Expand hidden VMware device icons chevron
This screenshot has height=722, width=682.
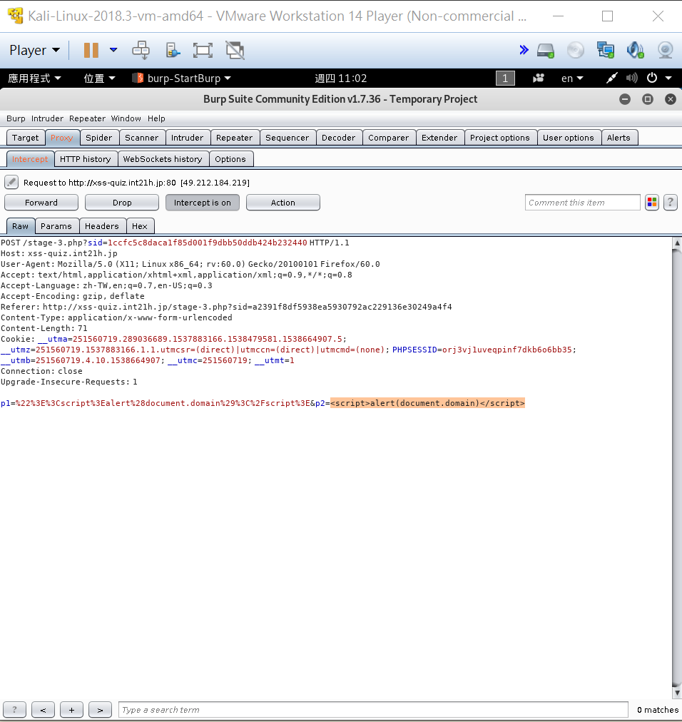pyautogui.click(x=524, y=50)
